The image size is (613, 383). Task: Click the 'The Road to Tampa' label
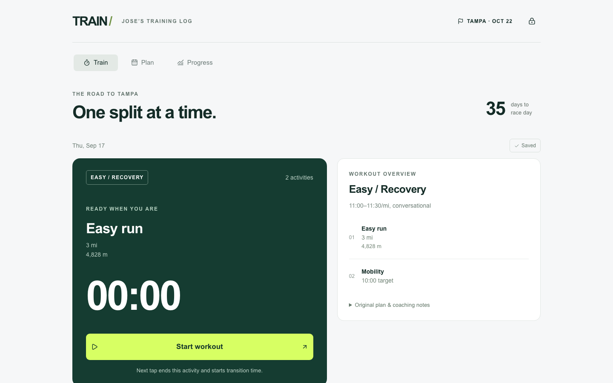pos(105,94)
